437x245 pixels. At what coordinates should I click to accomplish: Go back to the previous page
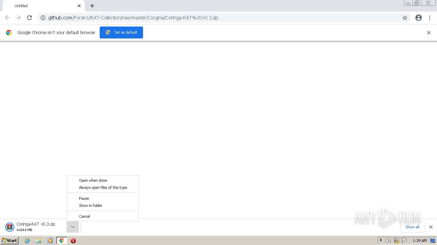pyautogui.click(x=8, y=18)
